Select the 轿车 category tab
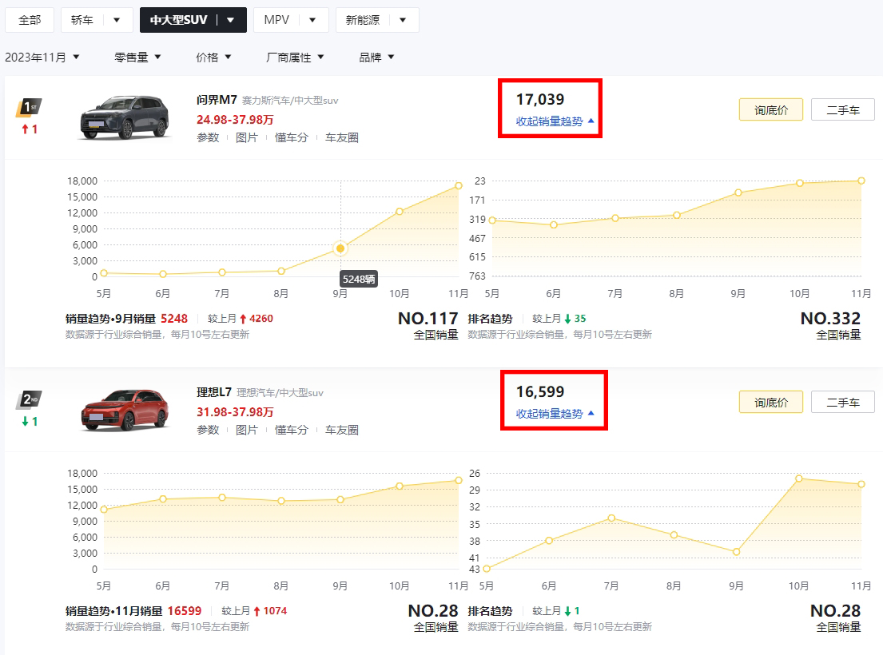 pyautogui.click(x=82, y=20)
